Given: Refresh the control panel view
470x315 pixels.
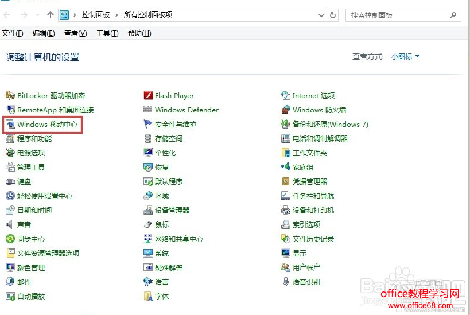Looking at the screenshot, I should tap(333, 15).
